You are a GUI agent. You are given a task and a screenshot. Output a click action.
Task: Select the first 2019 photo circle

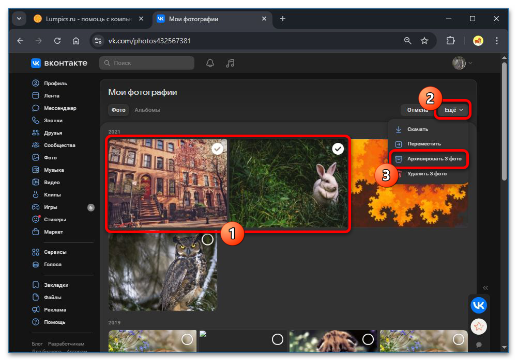coord(187,339)
